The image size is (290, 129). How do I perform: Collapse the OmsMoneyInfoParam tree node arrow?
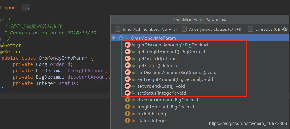click(113, 38)
